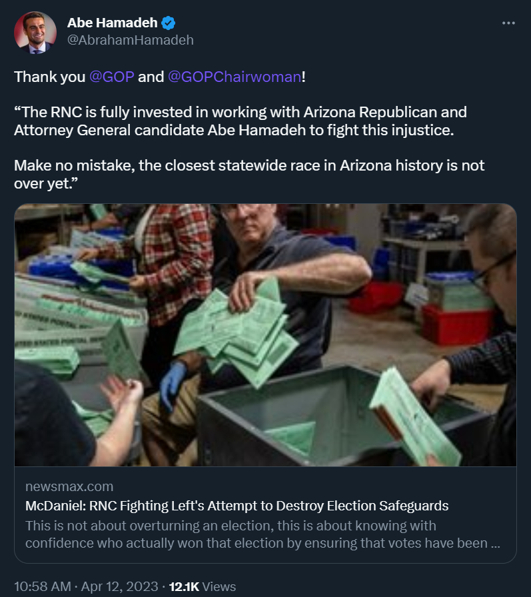Select the Apr 12, 2023 date
Image resolution: width=531 pixels, height=597 pixels.
point(119,586)
